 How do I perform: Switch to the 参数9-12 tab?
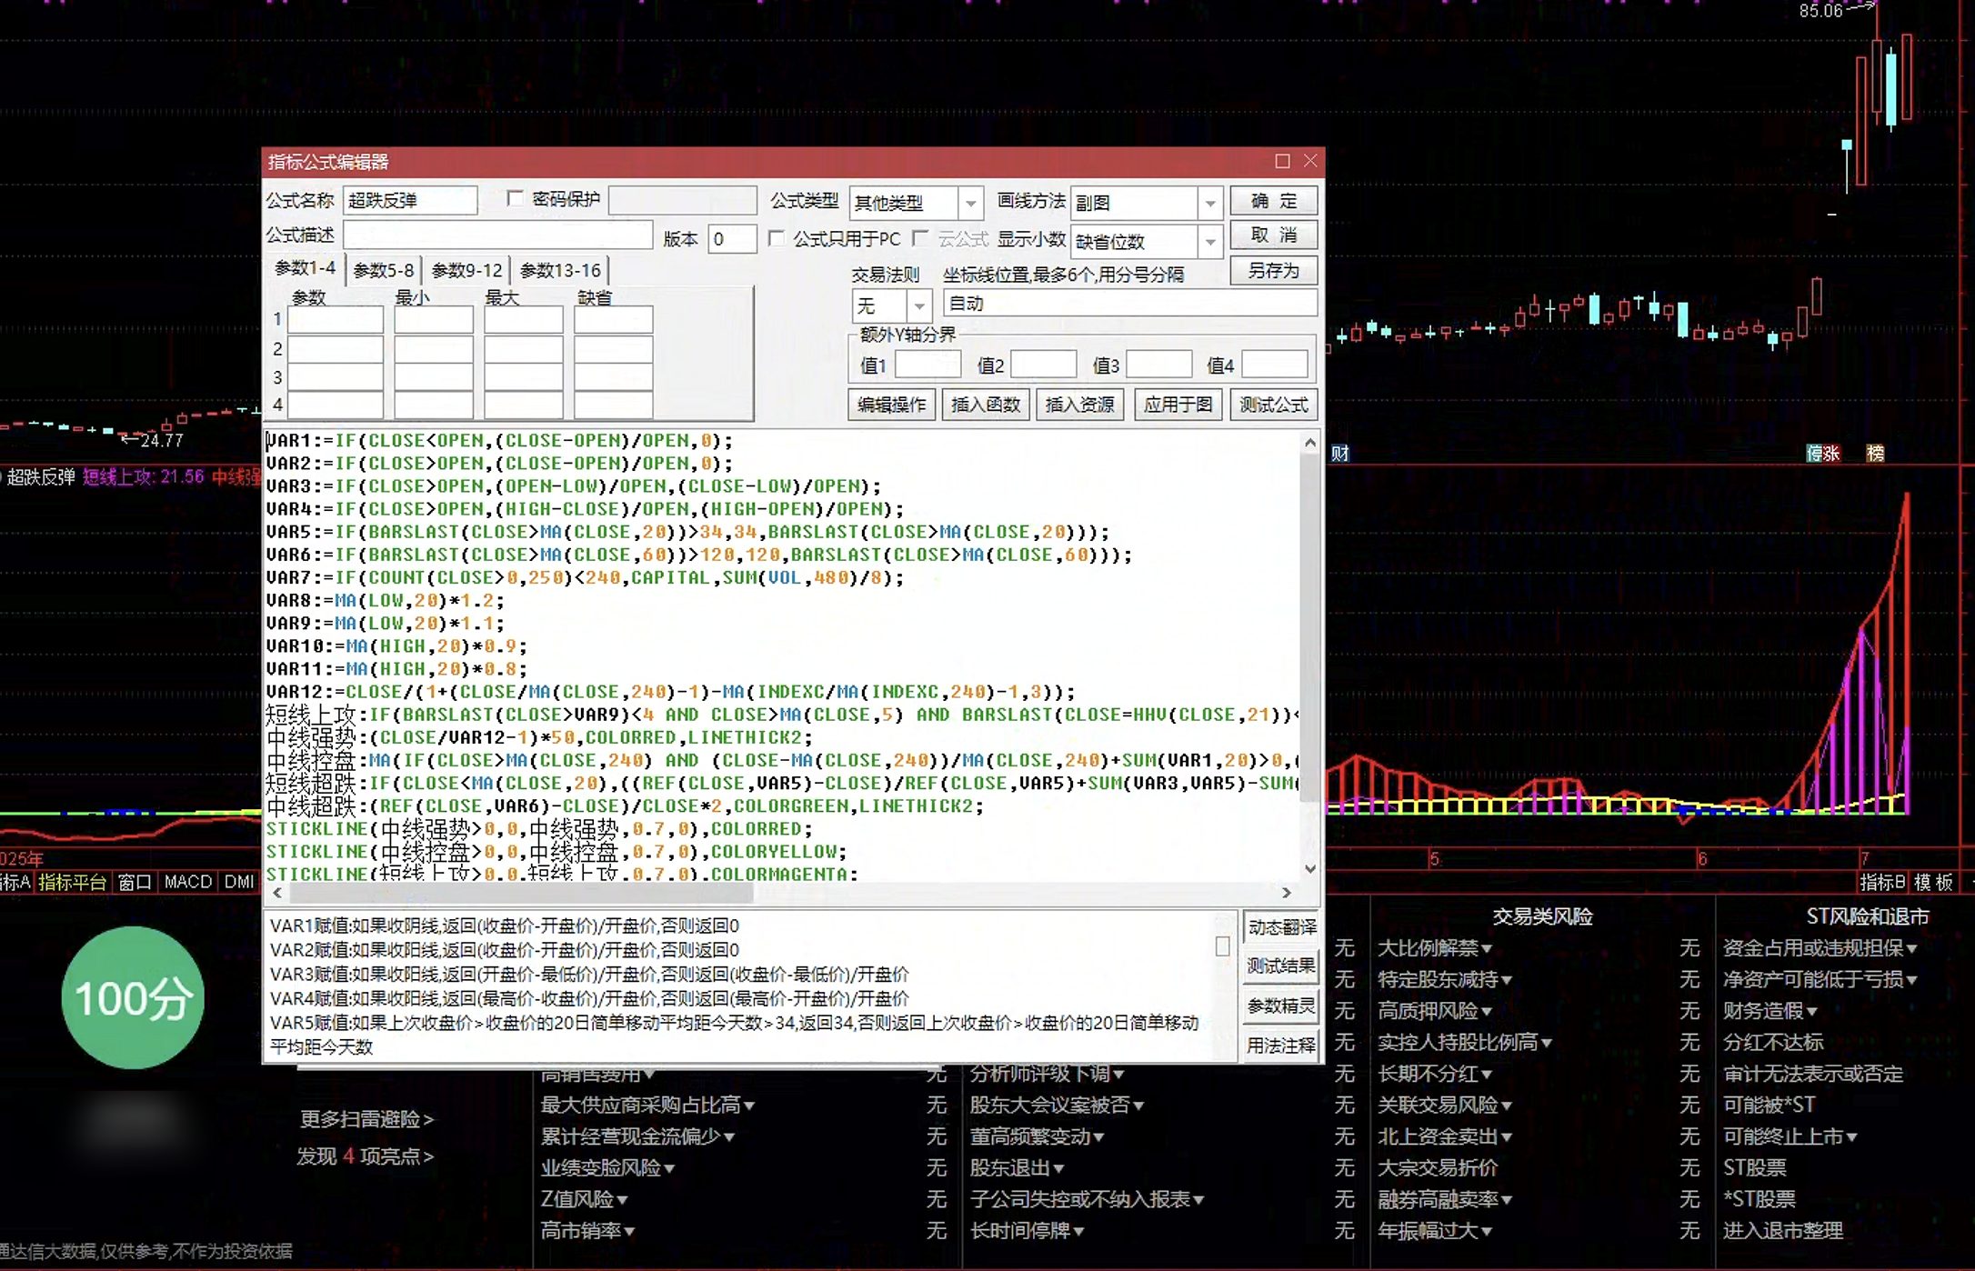[466, 270]
